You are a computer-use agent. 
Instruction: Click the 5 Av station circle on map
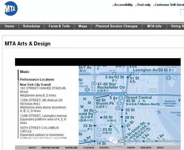pos(110,95)
